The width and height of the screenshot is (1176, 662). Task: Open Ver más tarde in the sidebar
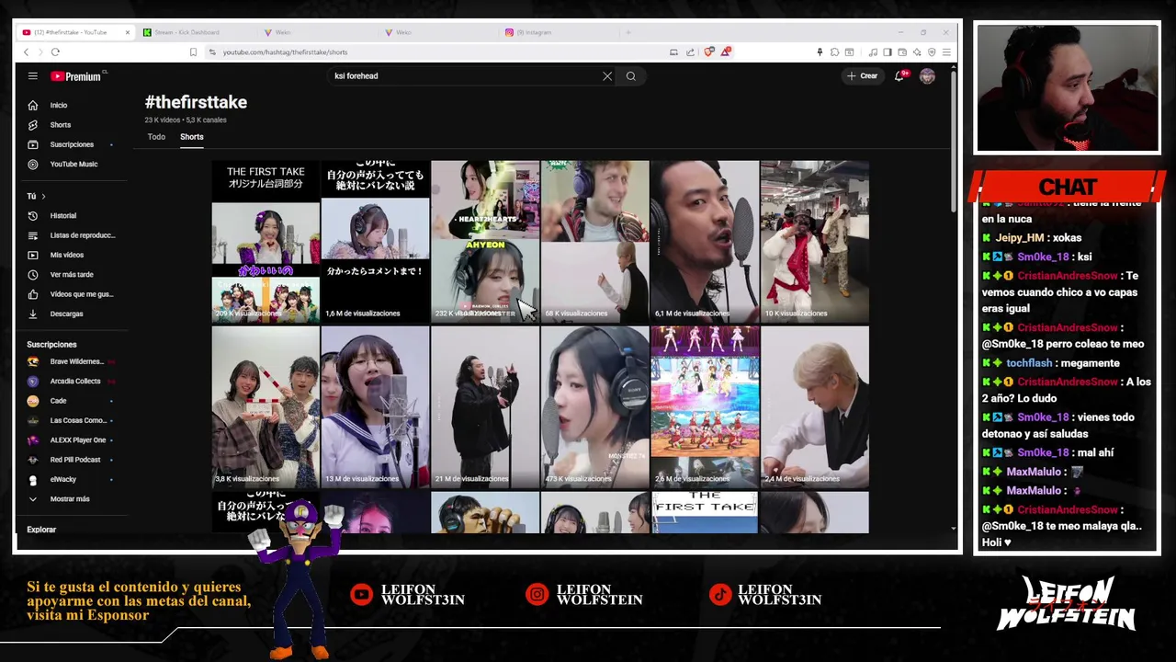(70, 275)
